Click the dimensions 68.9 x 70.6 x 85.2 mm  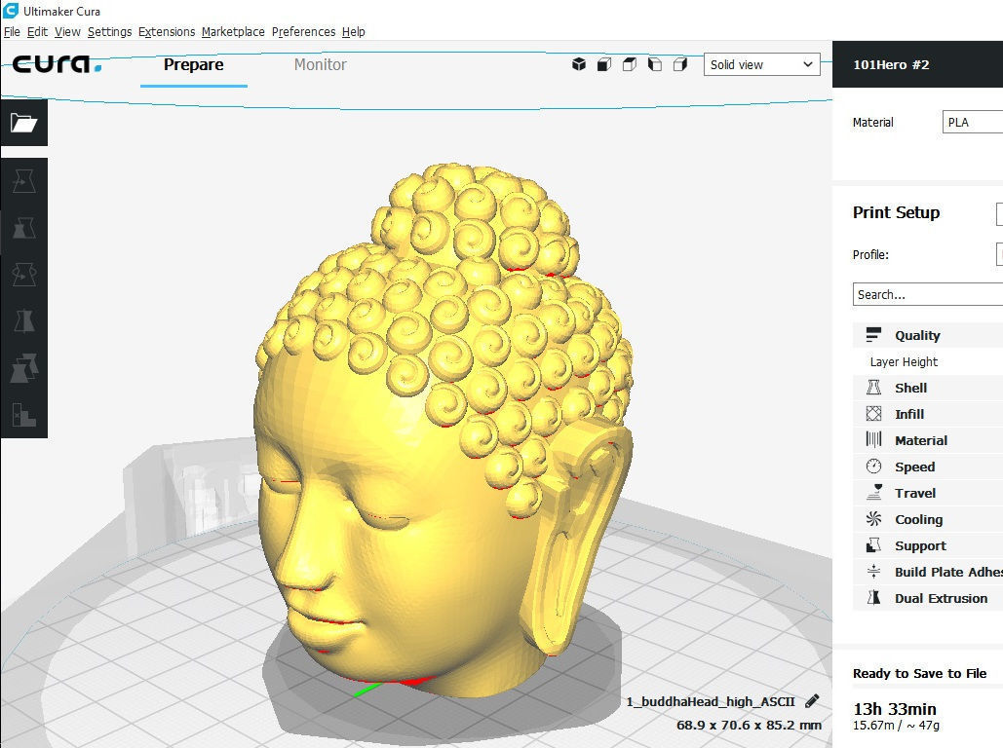click(x=749, y=725)
